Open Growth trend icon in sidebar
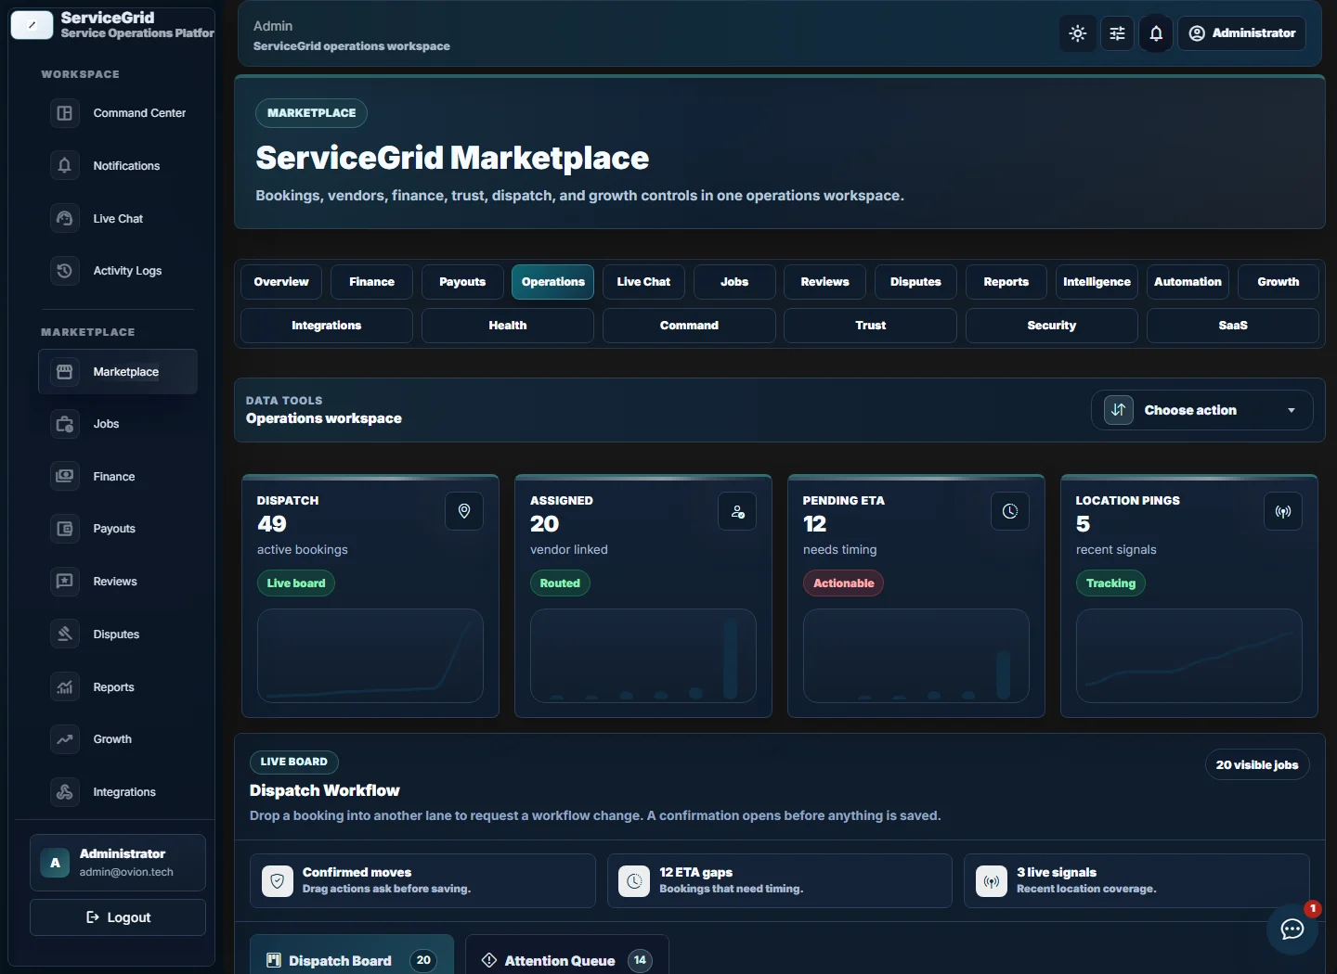Screen dimensions: 1337x974 (x=65, y=739)
